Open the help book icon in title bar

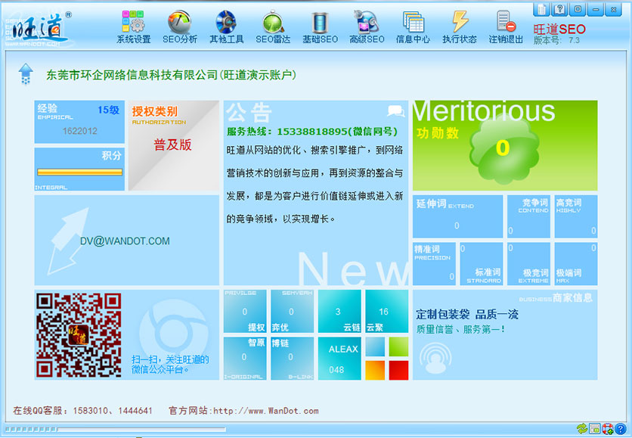click(x=560, y=9)
